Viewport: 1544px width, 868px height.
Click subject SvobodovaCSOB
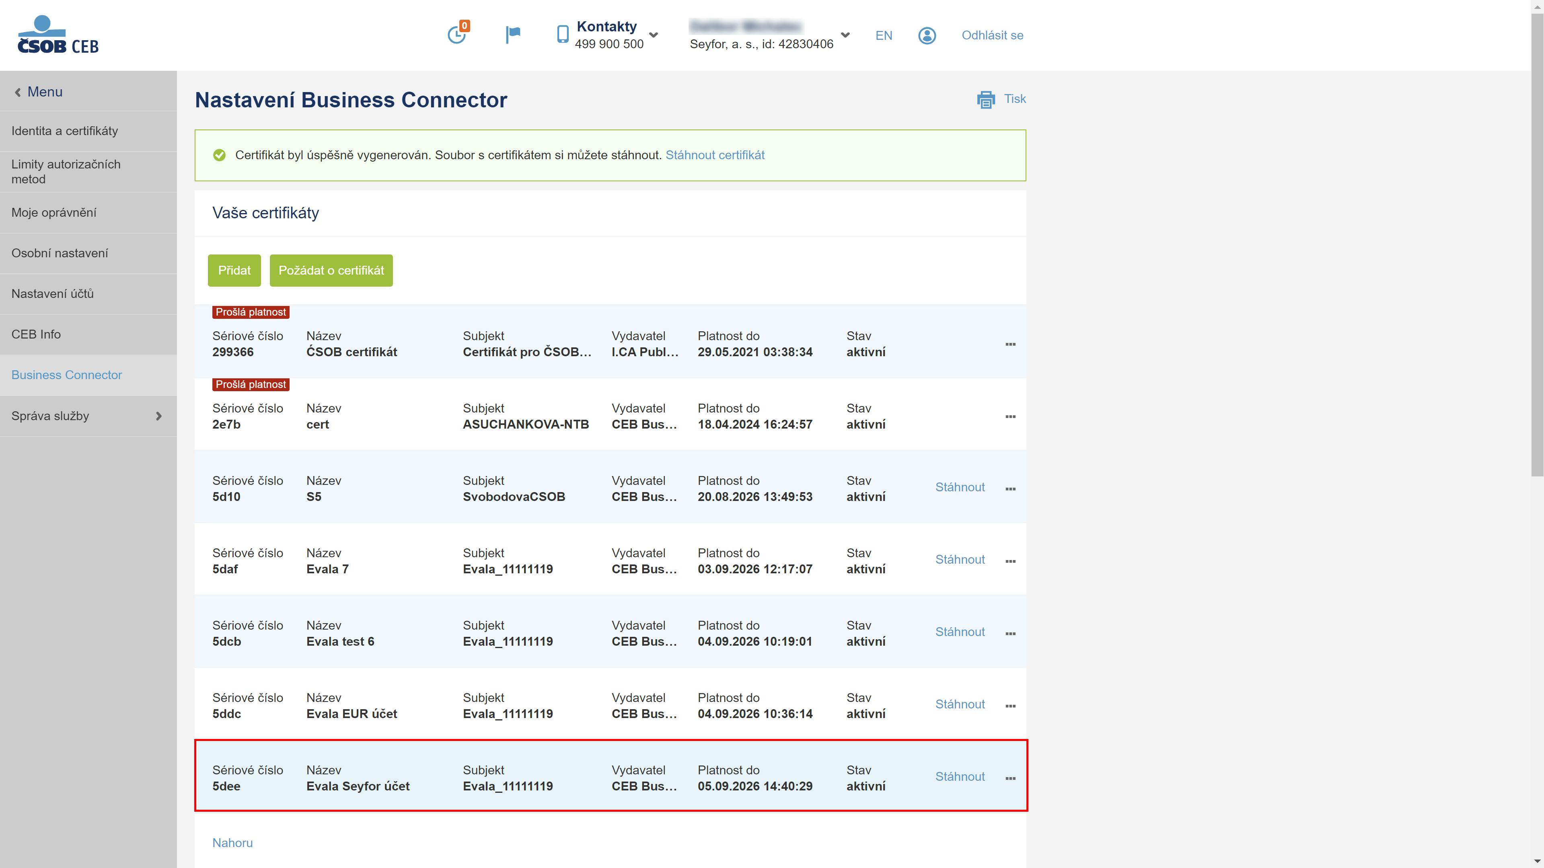(x=514, y=497)
